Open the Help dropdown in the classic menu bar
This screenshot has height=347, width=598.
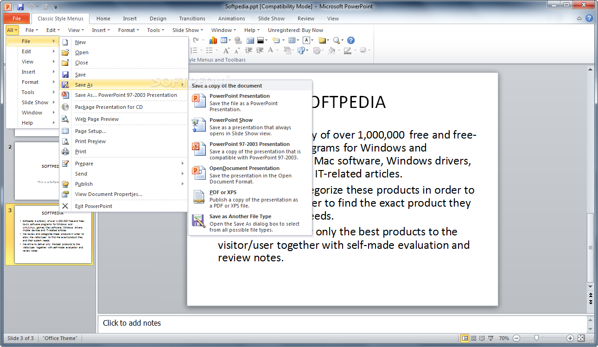(252, 30)
